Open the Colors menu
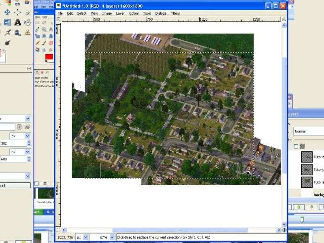Viewport: 324px width, 243px height. (134, 13)
